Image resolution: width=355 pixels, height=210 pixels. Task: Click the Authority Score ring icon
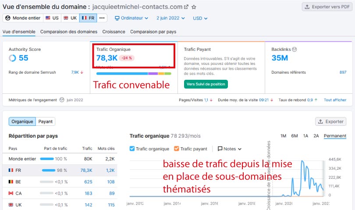(12, 58)
